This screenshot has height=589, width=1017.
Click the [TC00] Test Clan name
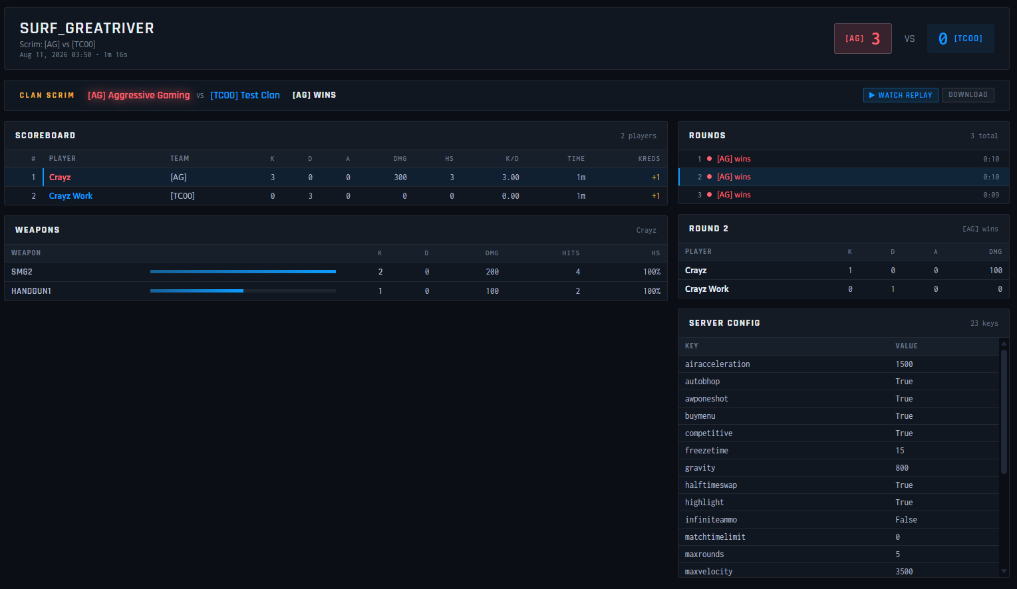245,95
